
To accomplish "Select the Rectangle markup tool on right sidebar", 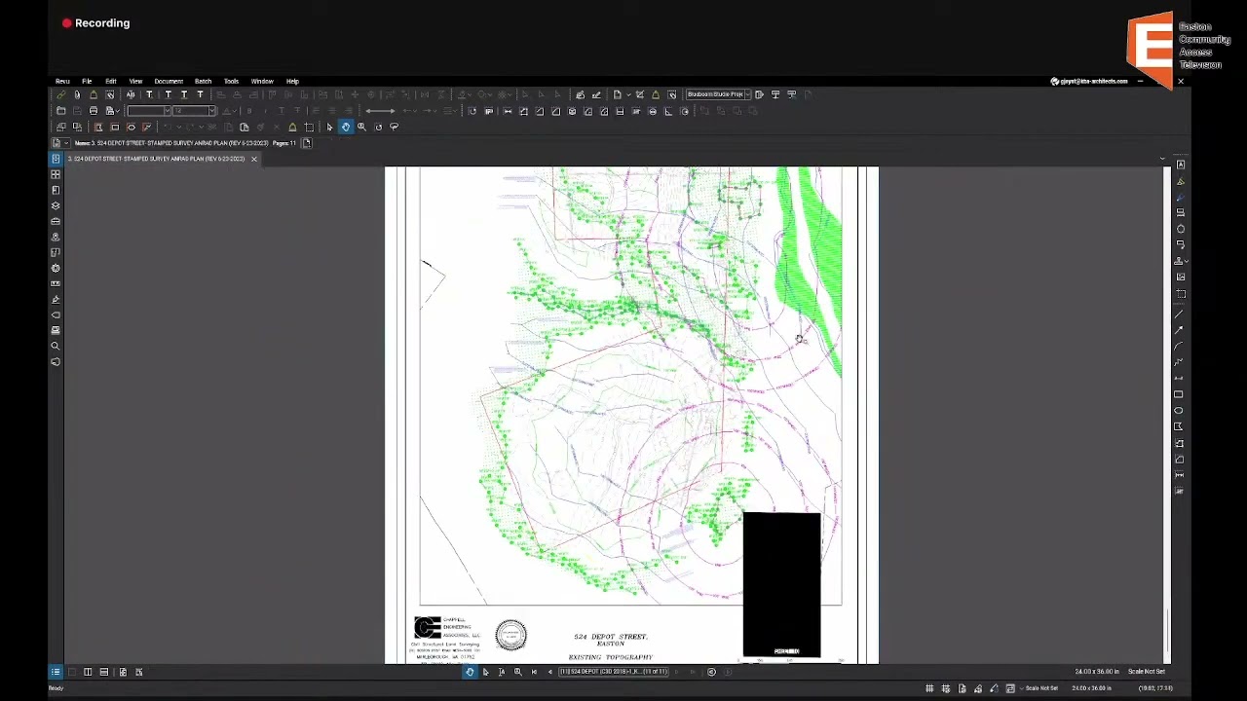I will pos(1179,394).
